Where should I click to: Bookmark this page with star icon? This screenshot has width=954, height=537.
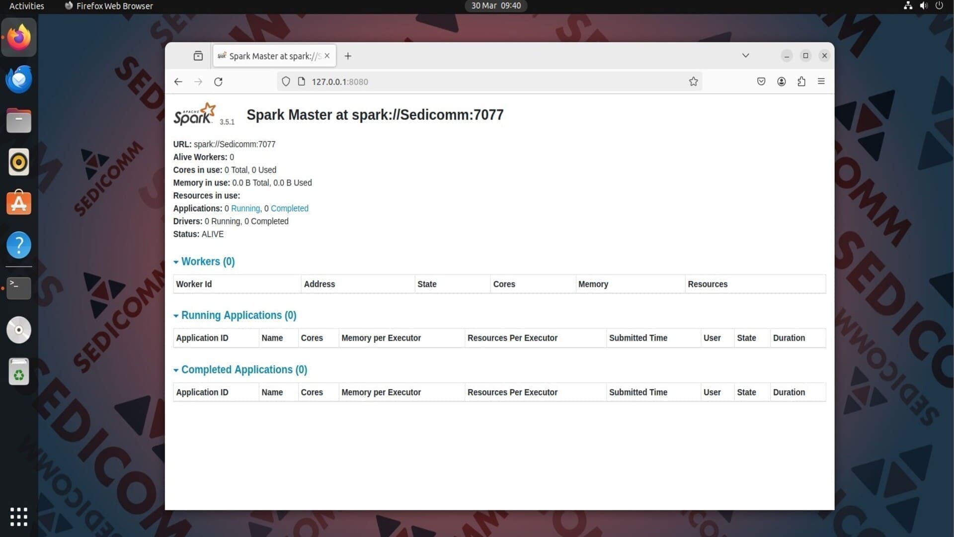(x=693, y=82)
